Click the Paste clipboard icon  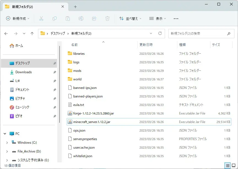click(x=68, y=18)
